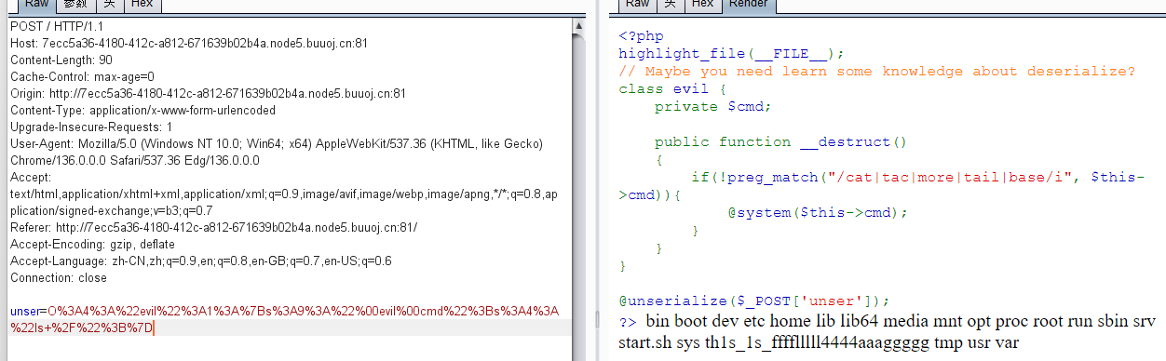Open request 参数 tab

[x=75, y=5]
